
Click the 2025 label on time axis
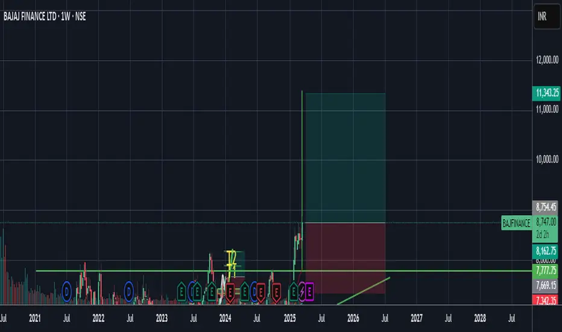tap(289, 318)
